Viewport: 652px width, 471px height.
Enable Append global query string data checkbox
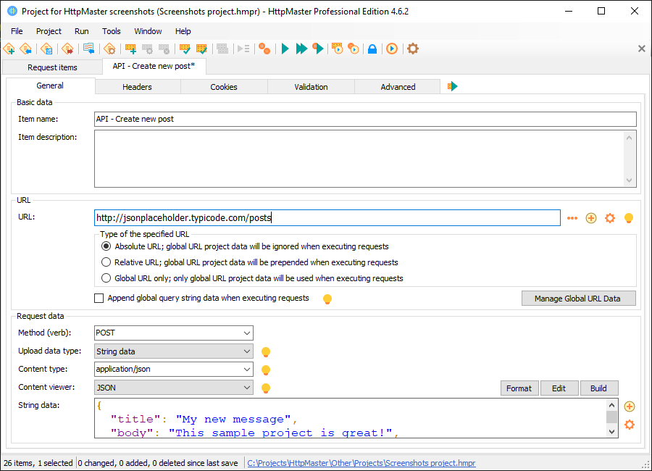point(99,298)
